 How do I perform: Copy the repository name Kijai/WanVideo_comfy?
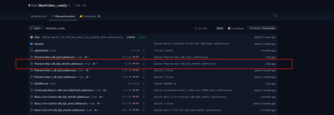[69, 5]
